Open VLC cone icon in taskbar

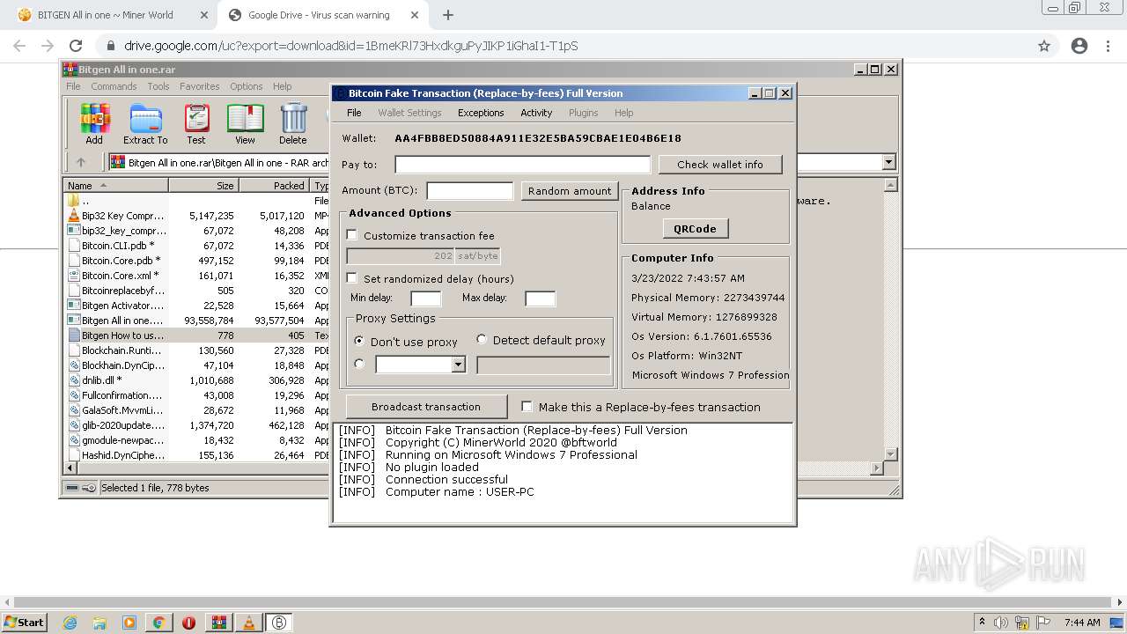click(x=248, y=623)
